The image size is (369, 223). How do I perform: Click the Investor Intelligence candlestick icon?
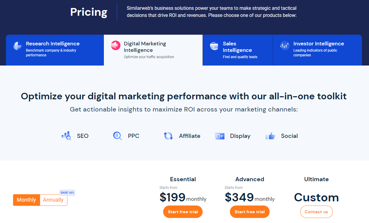(285, 45)
